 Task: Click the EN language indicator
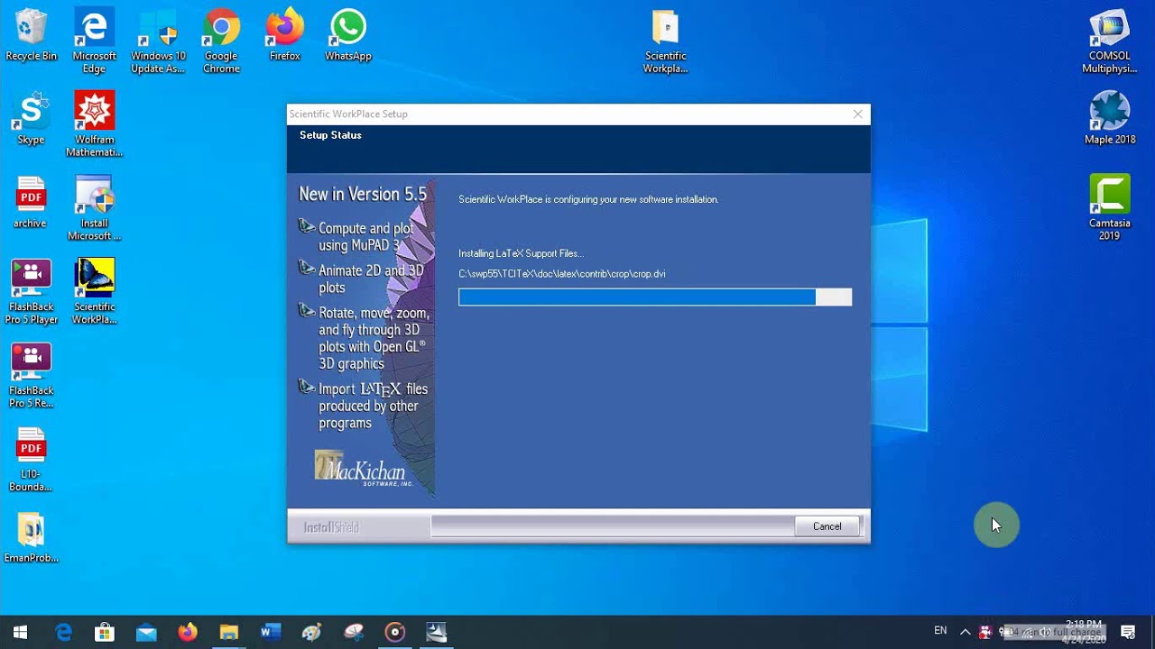940,631
